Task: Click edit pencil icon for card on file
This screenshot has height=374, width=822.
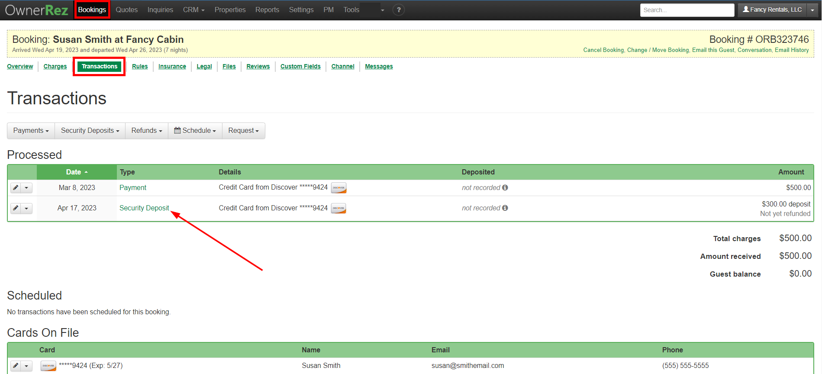Action: point(16,366)
